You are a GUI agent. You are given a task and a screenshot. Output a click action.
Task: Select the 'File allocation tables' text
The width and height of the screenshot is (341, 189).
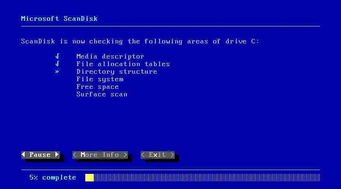(123, 64)
